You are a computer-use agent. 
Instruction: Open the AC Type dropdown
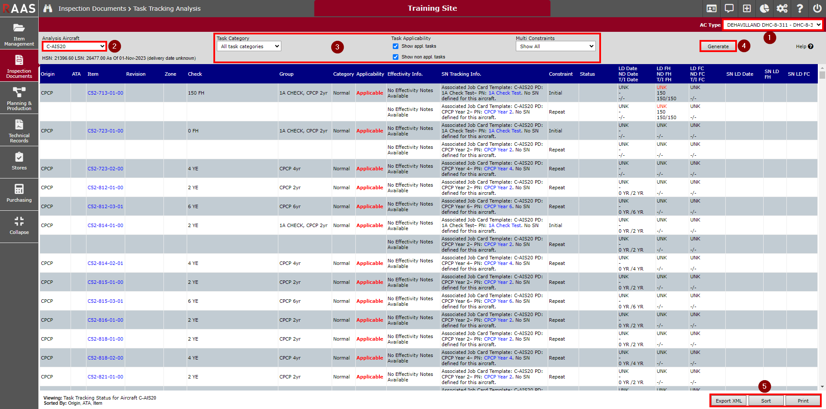click(x=773, y=25)
